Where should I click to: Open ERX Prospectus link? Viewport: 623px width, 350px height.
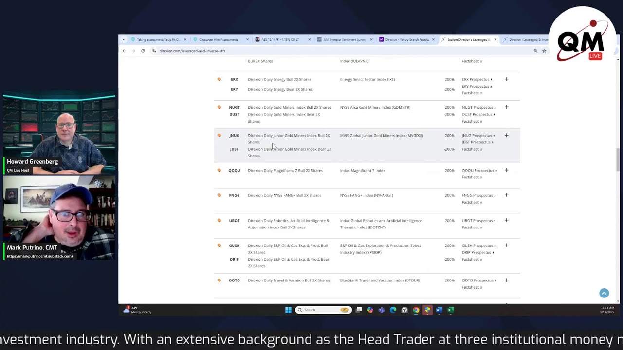476,79
